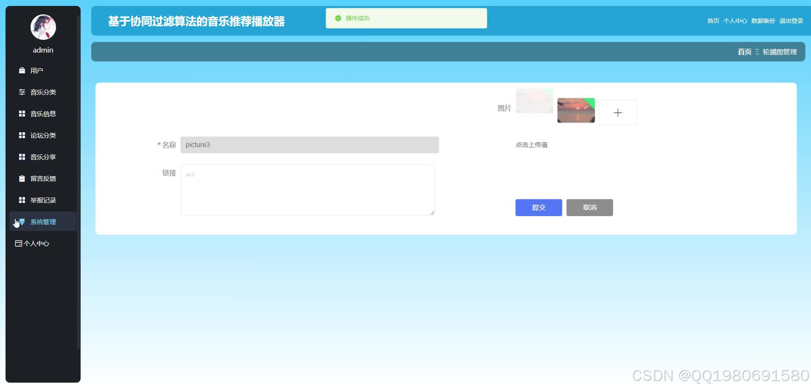This screenshot has height=389, width=811.
Task: Open 音乐分类 from the sidebar
Action: 22,92
